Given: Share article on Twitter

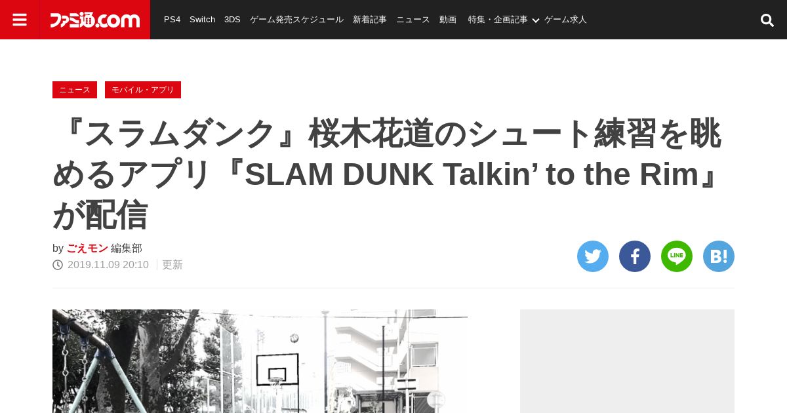Looking at the screenshot, I should coord(593,256).
